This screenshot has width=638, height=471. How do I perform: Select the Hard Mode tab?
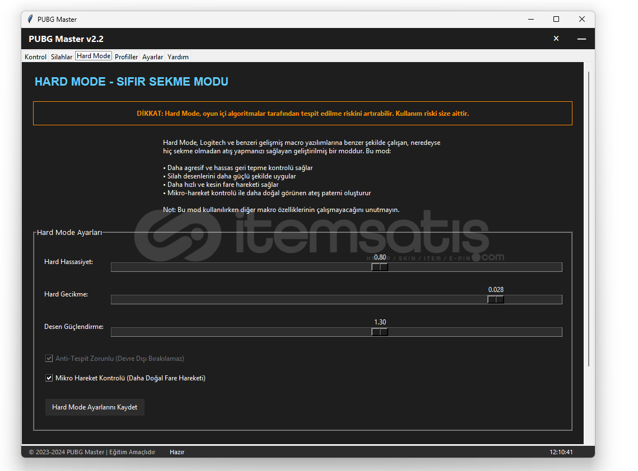(x=94, y=56)
